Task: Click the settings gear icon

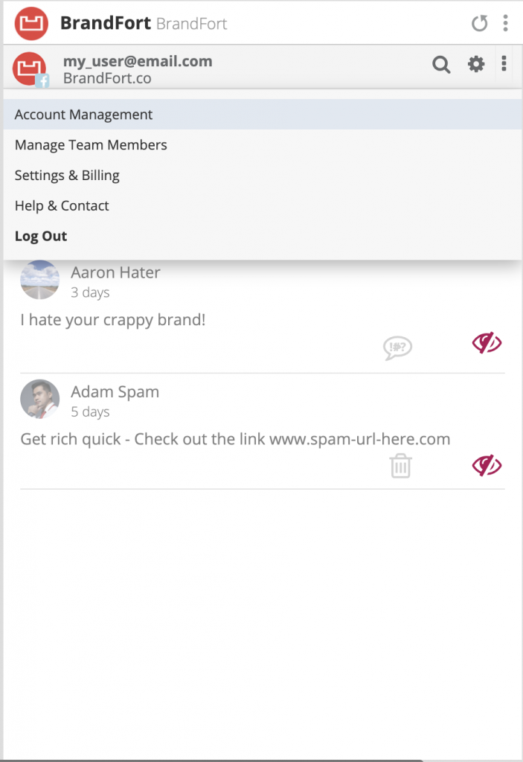Action: click(x=476, y=65)
